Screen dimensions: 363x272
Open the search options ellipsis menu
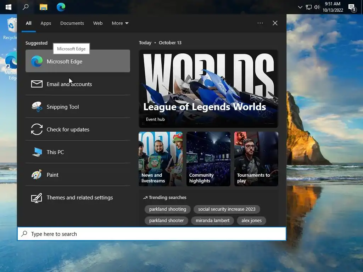[260, 23]
